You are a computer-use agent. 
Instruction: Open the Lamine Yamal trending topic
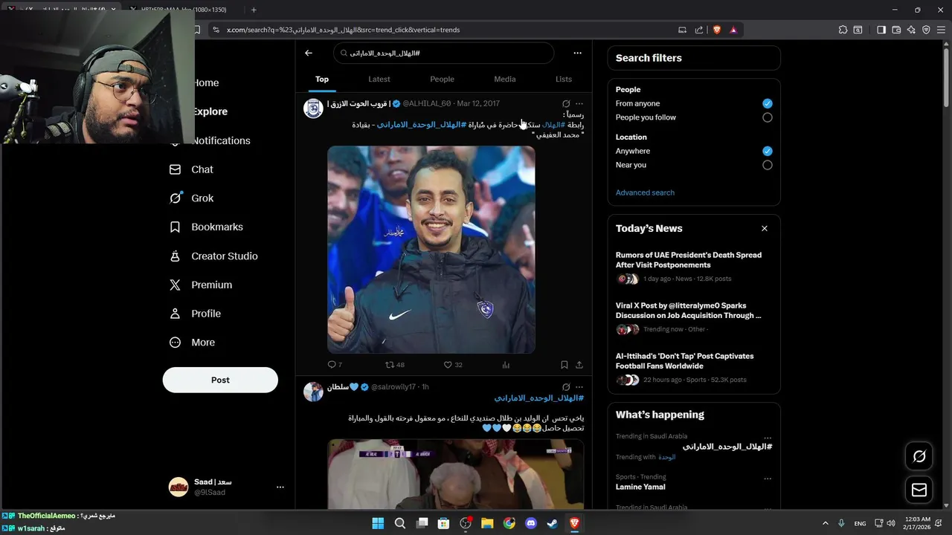(640, 487)
